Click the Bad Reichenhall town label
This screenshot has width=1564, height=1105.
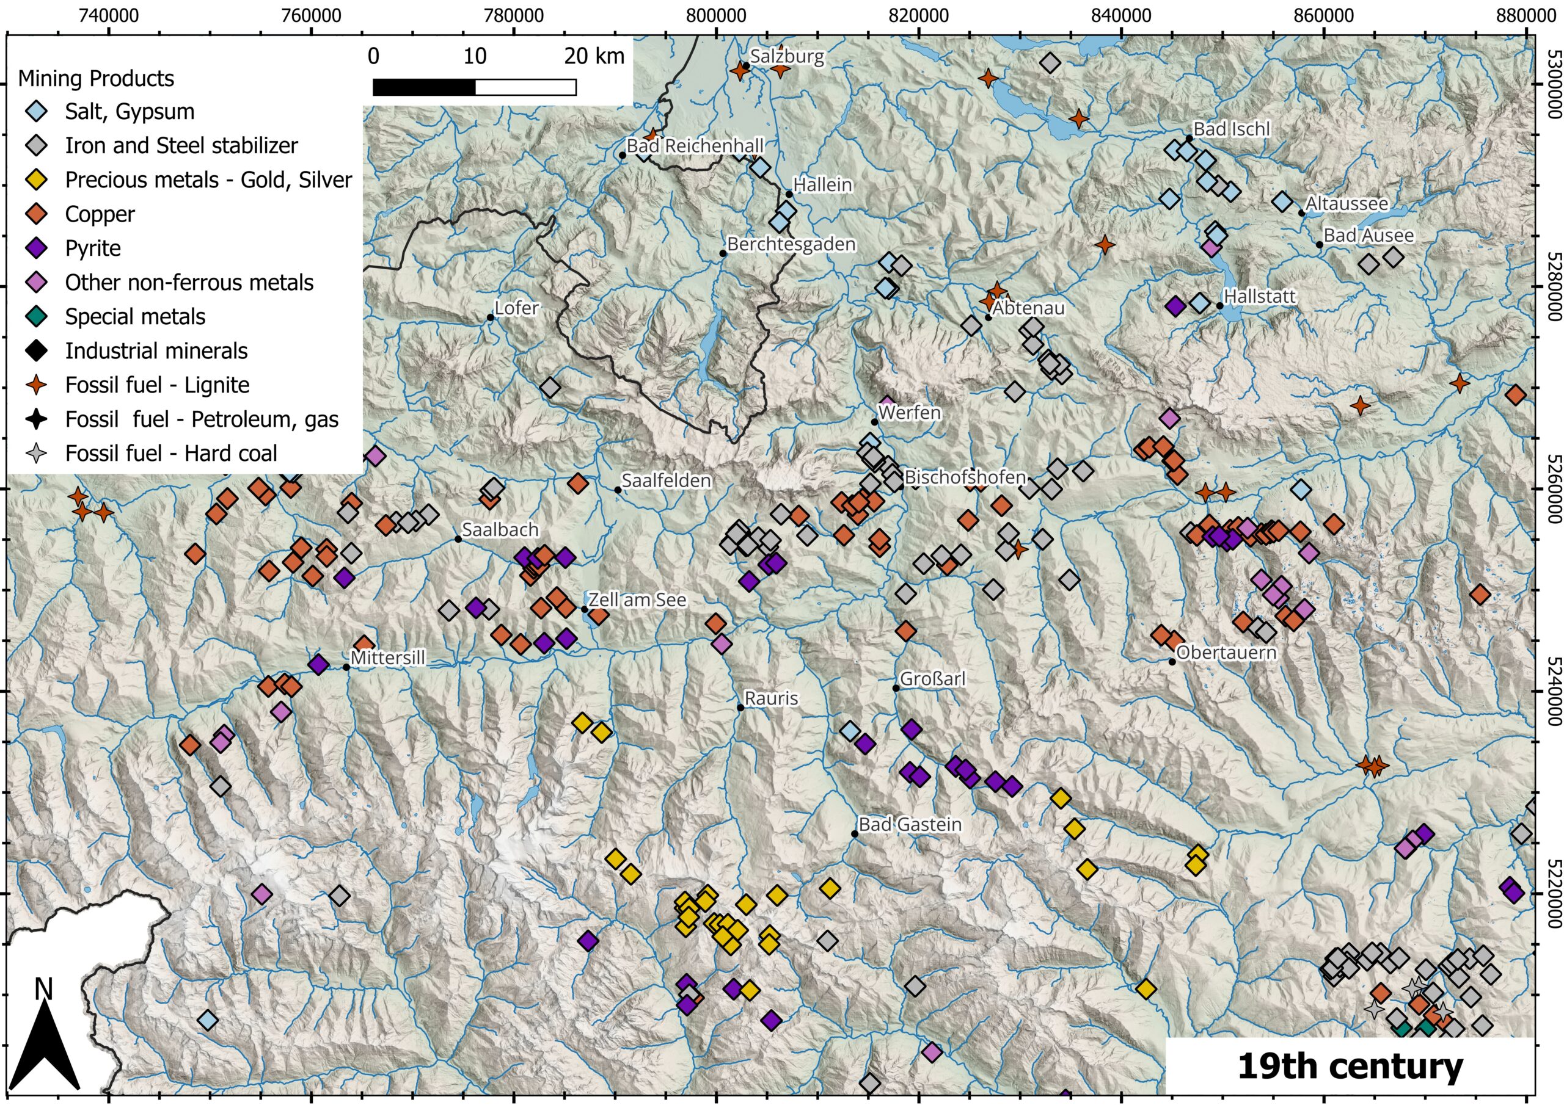pos(695,146)
